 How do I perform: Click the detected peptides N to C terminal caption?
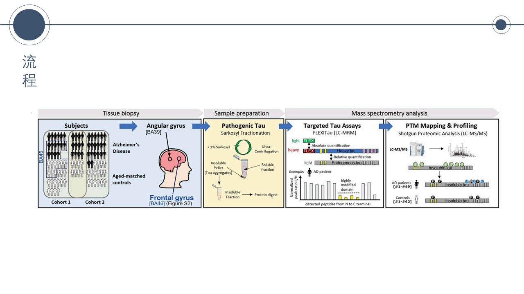(338, 203)
